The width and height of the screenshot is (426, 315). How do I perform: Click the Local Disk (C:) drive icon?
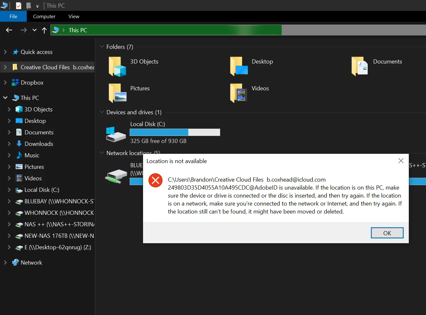[116, 134]
